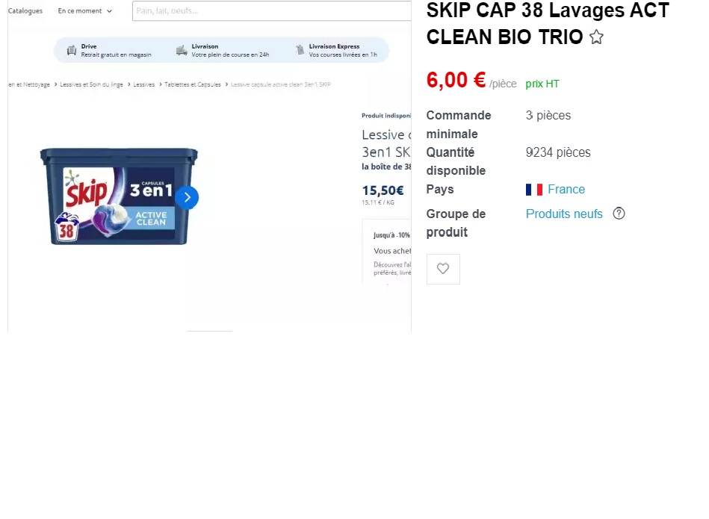Click the star icon next to product title

pyautogui.click(x=596, y=37)
